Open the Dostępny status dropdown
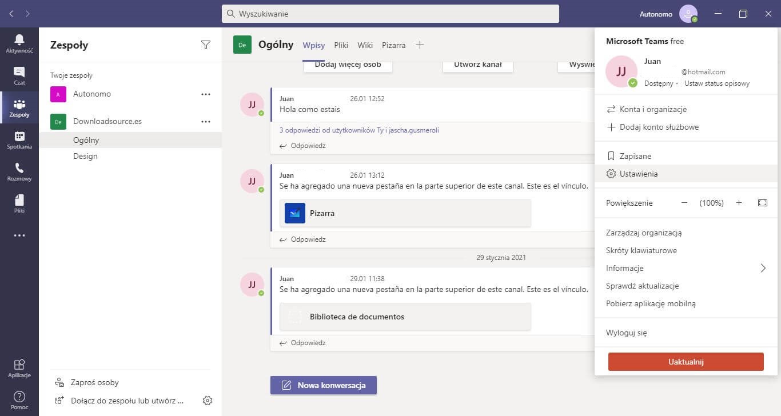 [662, 83]
